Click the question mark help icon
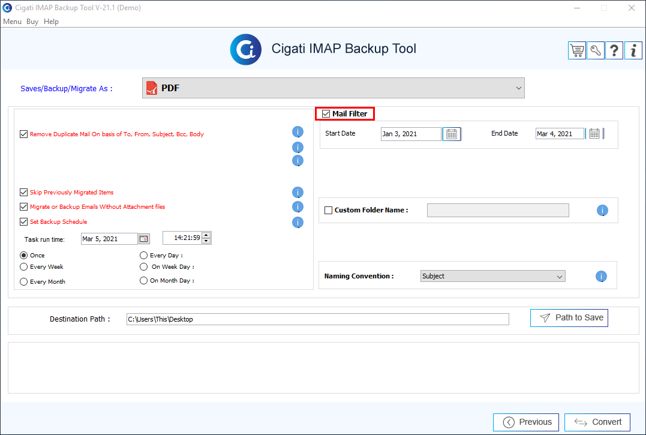The width and height of the screenshot is (646, 435). [614, 50]
